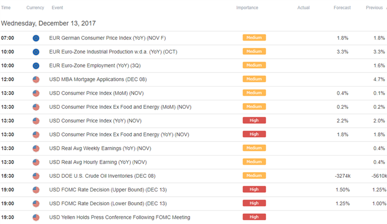Open USD Real Avg Hourly Earning (YoY) event

98,162
